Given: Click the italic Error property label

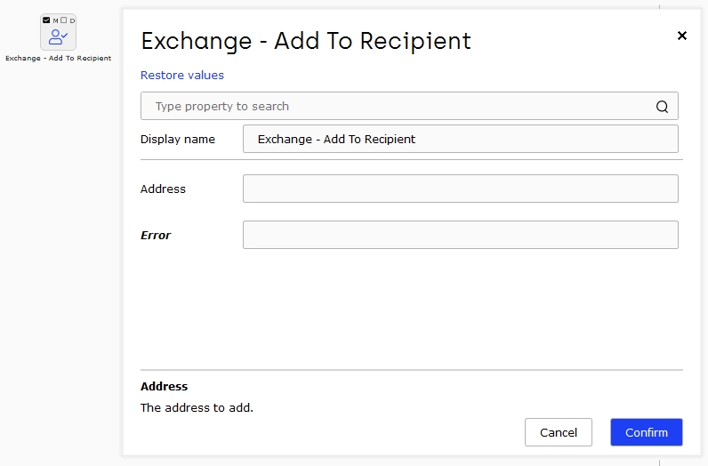Looking at the screenshot, I should 156,236.
